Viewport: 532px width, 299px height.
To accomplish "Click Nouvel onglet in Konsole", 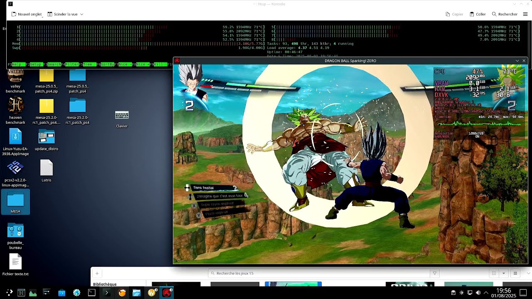I will pyautogui.click(x=27, y=14).
